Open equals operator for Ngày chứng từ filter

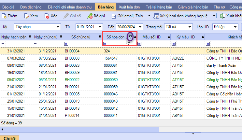tap(35, 44)
